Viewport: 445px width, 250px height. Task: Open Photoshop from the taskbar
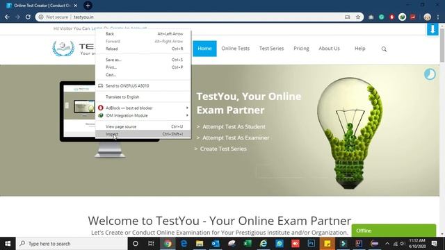coord(311,244)
